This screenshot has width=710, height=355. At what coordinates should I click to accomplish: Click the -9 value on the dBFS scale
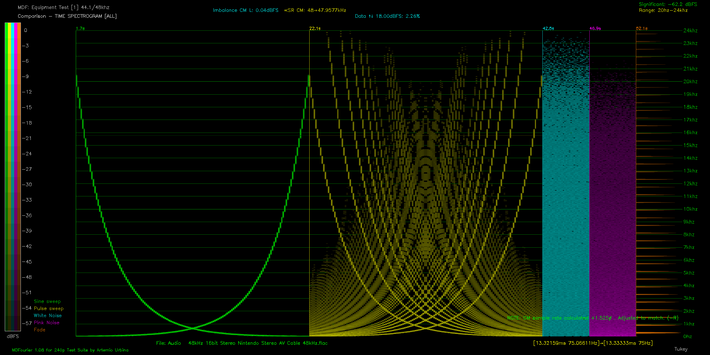[25, 77]
